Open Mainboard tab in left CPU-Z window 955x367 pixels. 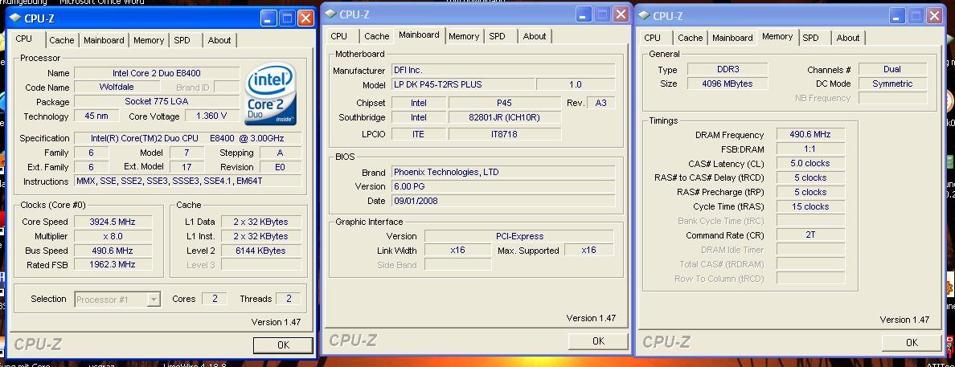tap(105, 40)
